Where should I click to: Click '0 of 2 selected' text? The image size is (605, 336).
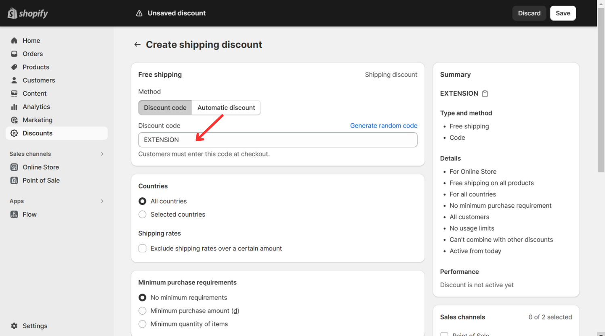[550, 317]
